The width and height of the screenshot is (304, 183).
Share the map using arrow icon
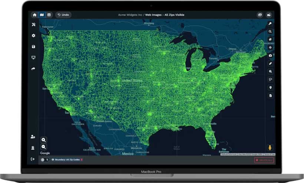pyautogui.click(x=33, y=69)
